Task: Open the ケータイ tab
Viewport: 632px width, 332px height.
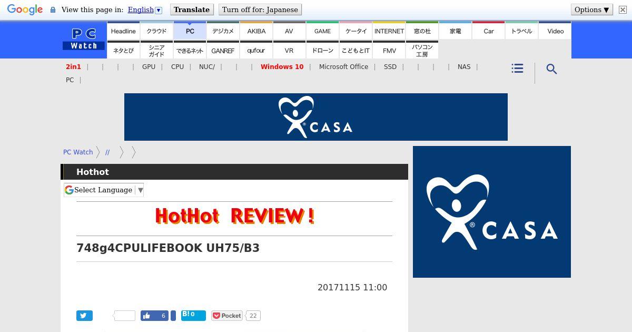Action: point(355,31)
